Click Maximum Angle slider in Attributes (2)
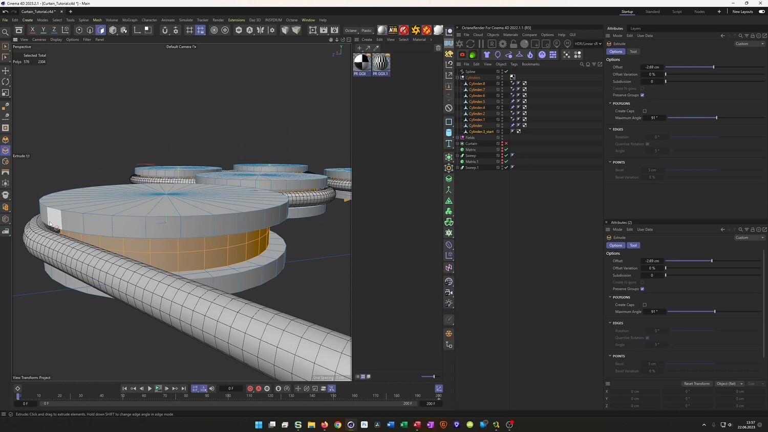Screen dimensions: 768x432 click(714, 312)
